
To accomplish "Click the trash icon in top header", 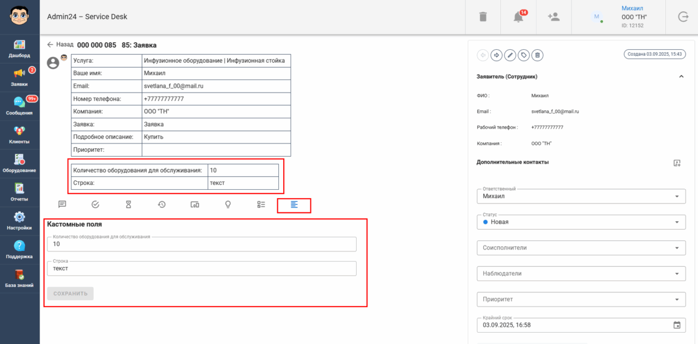I will pyautogui.click(x=483, y=17).
